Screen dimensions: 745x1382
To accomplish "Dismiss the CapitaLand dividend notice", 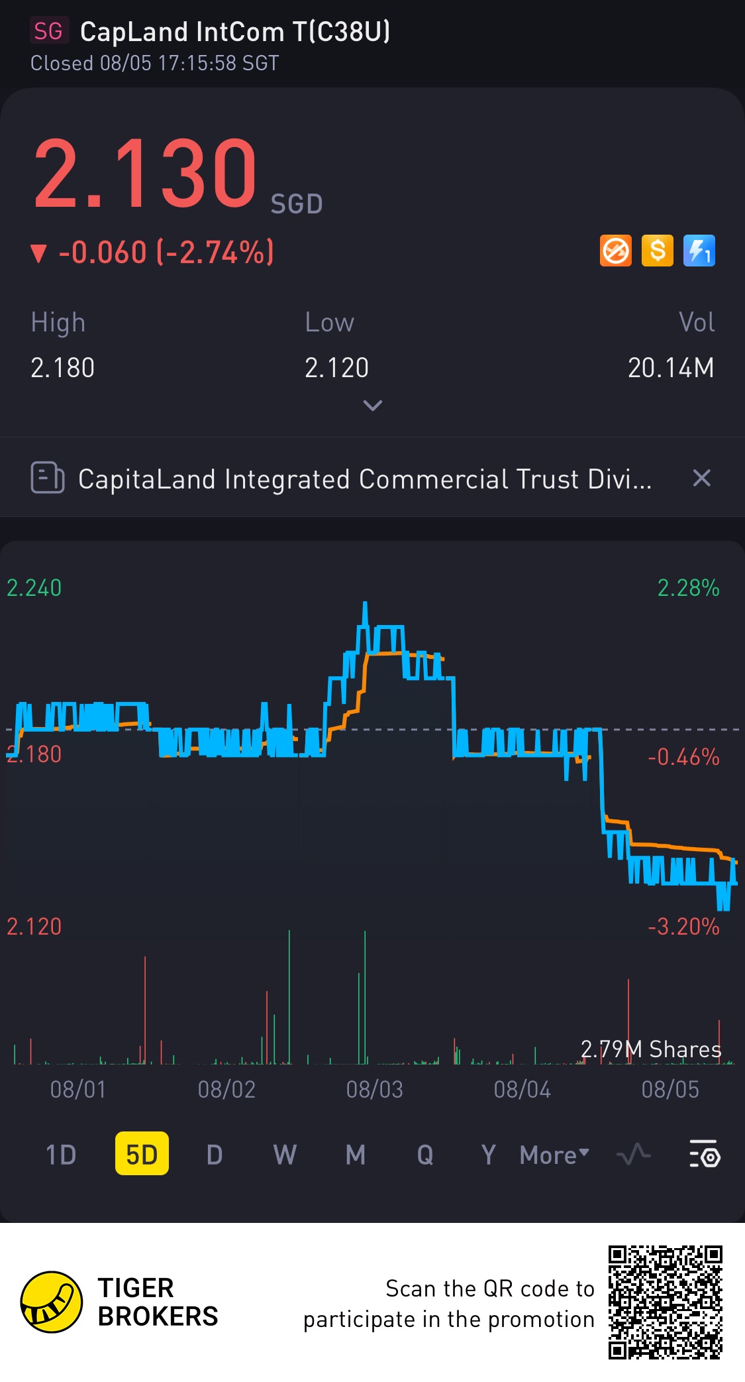I will (x=701, y=478).
